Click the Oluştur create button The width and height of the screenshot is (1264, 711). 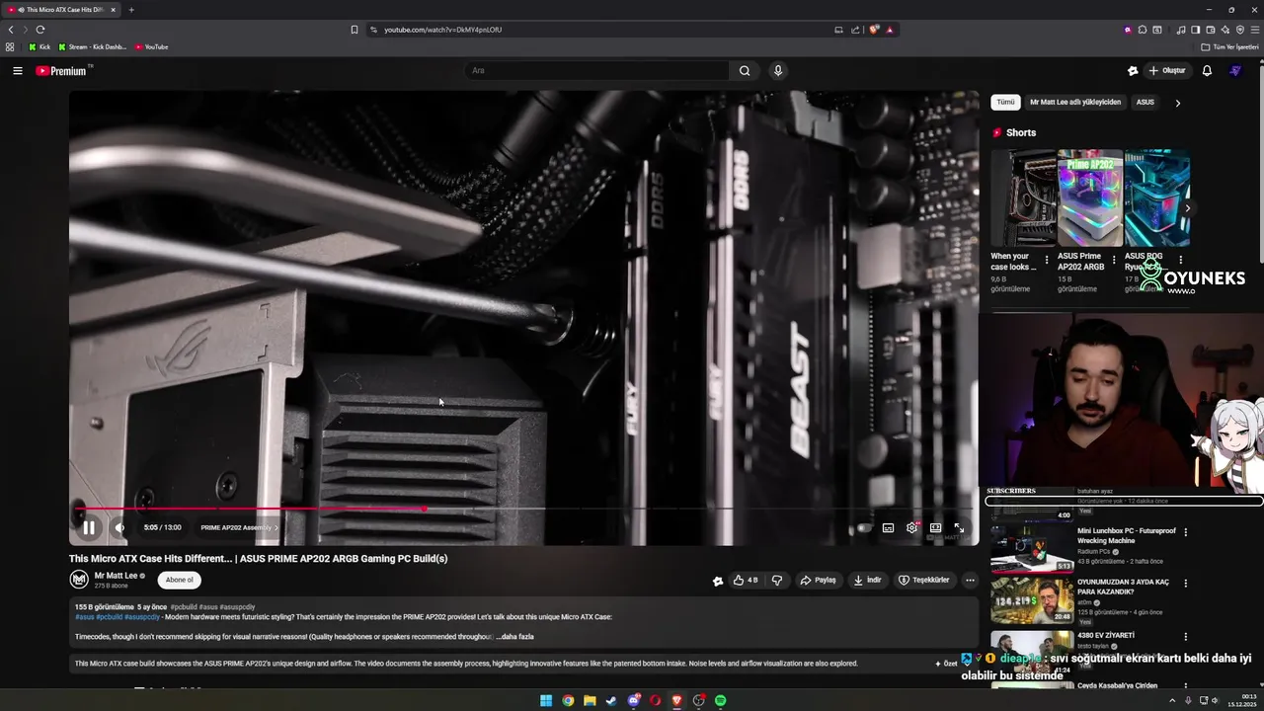click(x=1166, y=70)
